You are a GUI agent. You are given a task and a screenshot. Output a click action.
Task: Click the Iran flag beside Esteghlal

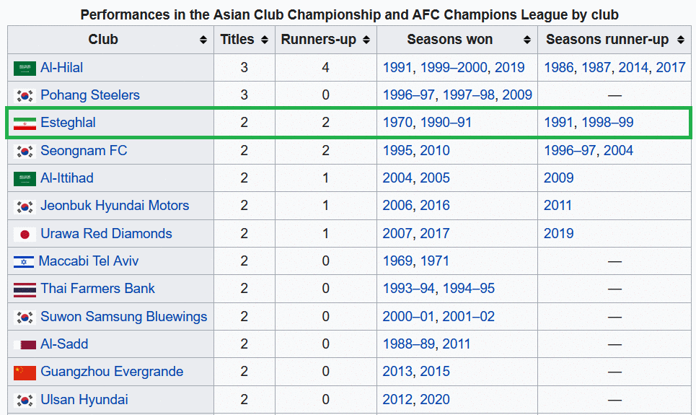25,123
